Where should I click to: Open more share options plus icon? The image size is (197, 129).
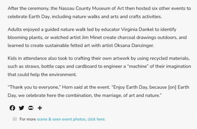(40, 108)
